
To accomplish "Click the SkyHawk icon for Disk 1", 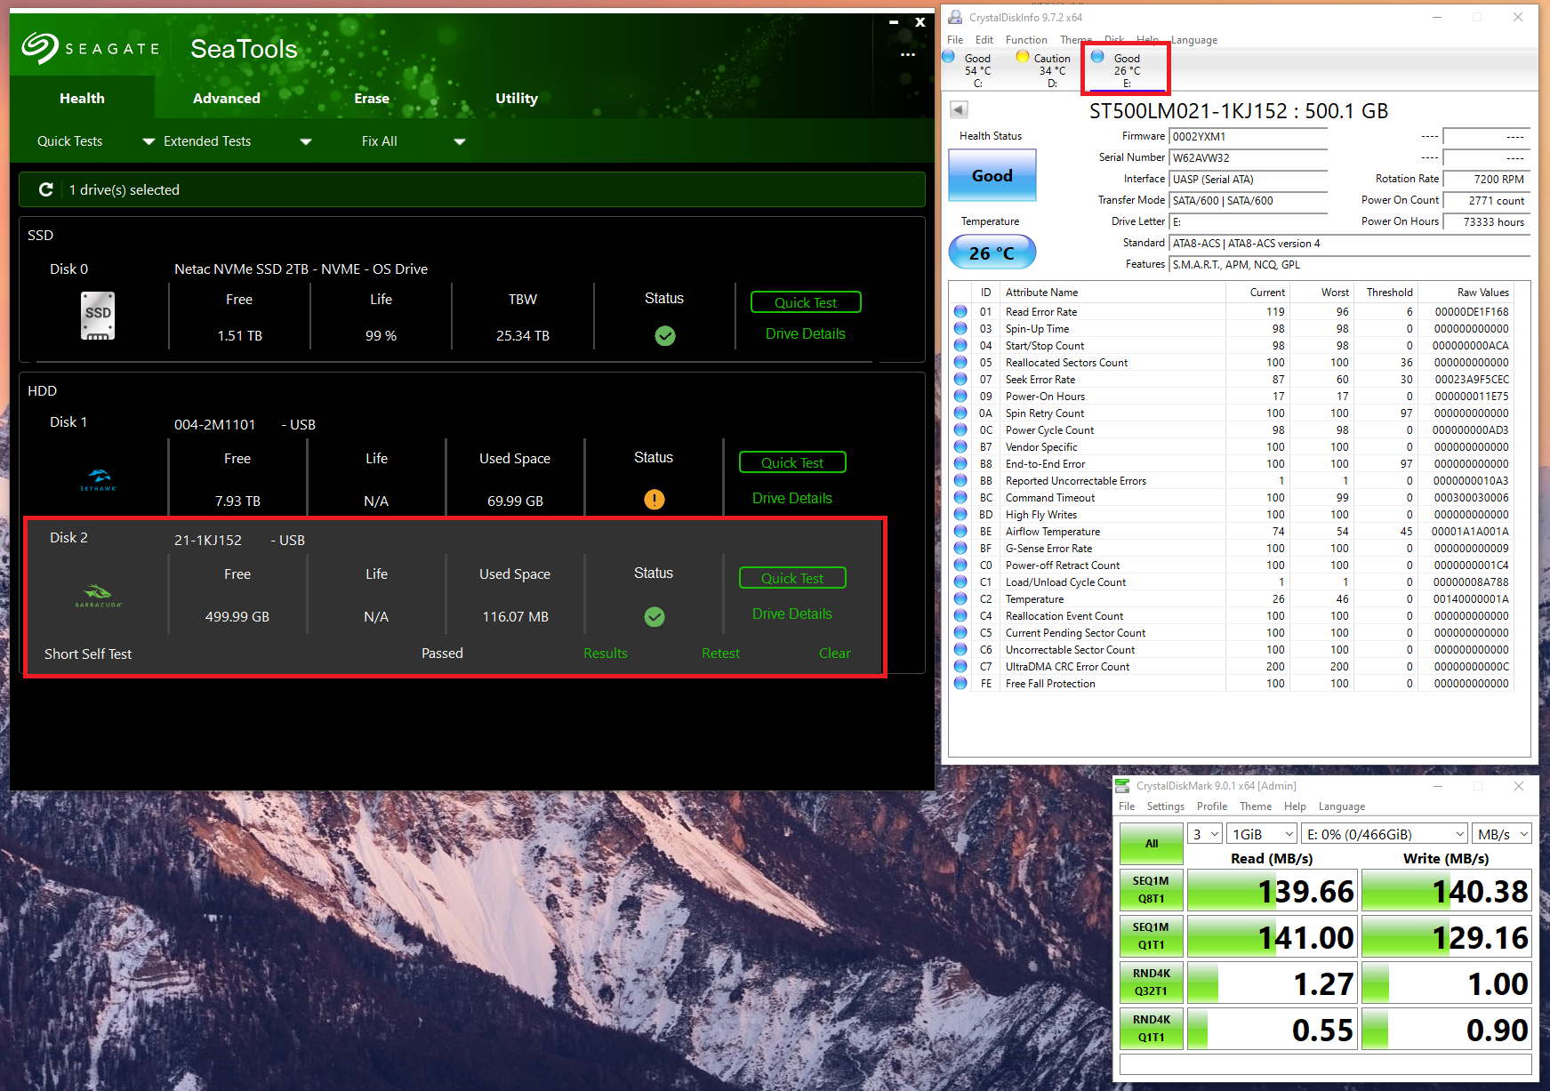I will (98, 480).
